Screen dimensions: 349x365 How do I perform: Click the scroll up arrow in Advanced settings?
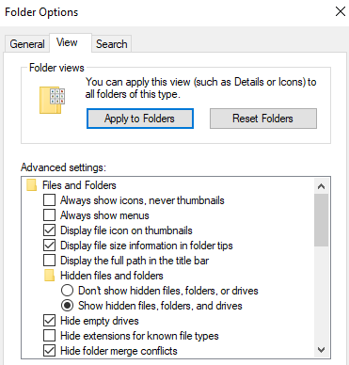click(x=321, y=186)
